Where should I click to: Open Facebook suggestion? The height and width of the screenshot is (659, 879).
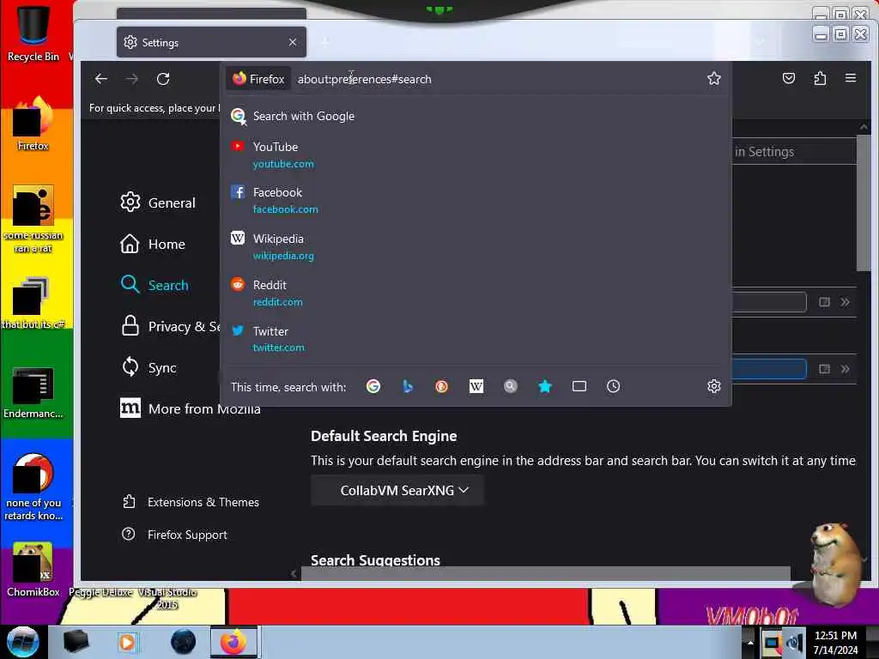(x=476, y=200)
